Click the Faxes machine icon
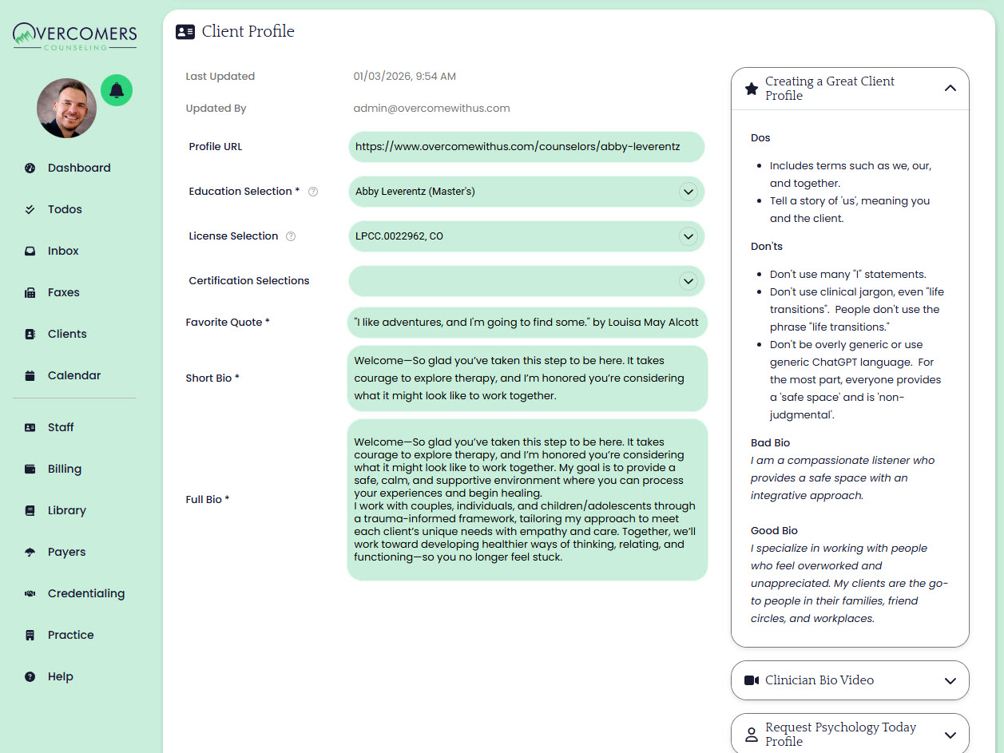The width and height of the screenshot is (1004, 753). pyautogui.click(x=30, y=292)
